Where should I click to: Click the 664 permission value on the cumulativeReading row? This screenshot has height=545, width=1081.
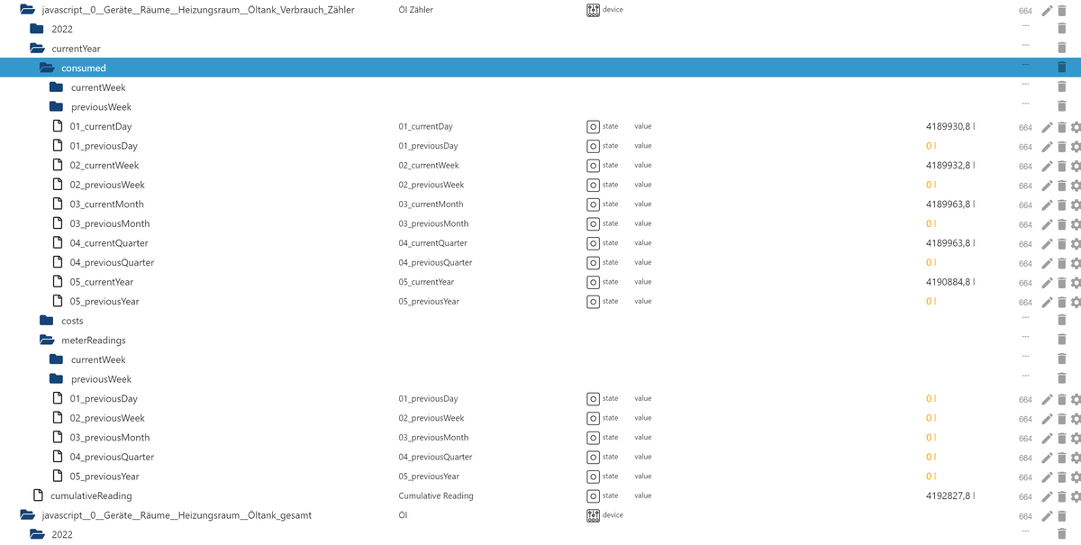point(1025,497)
